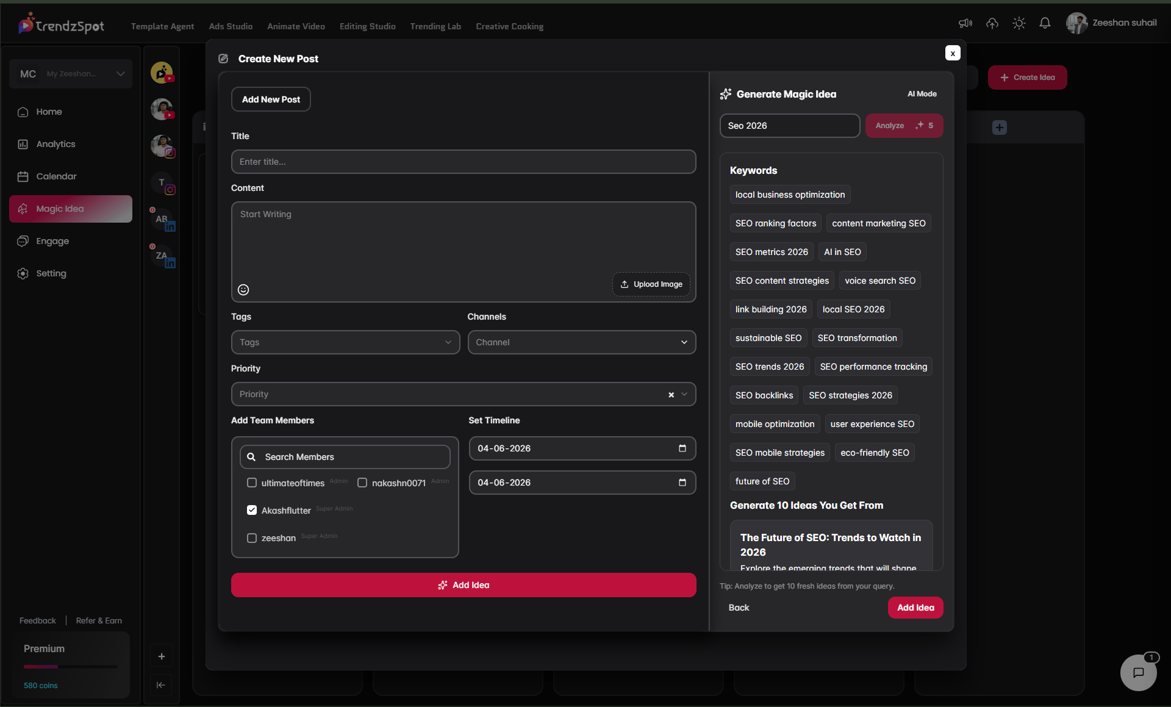Uncheck the Akashflutter member checkbox
The width and height of the screenshot is (1171, 707).
coord(252,510)
